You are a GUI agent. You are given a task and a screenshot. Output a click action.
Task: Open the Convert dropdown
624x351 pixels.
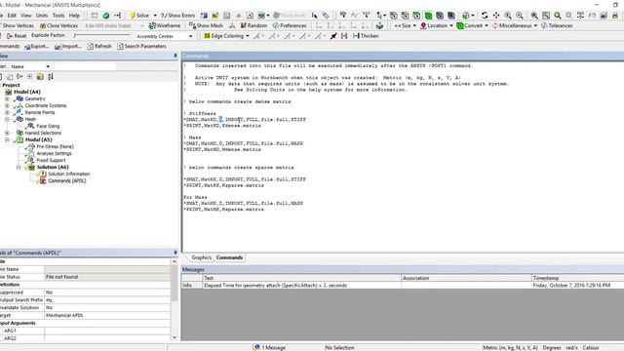click(x=472, y=25)
